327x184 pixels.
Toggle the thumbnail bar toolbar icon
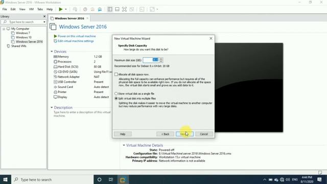[x=117, y=9]
